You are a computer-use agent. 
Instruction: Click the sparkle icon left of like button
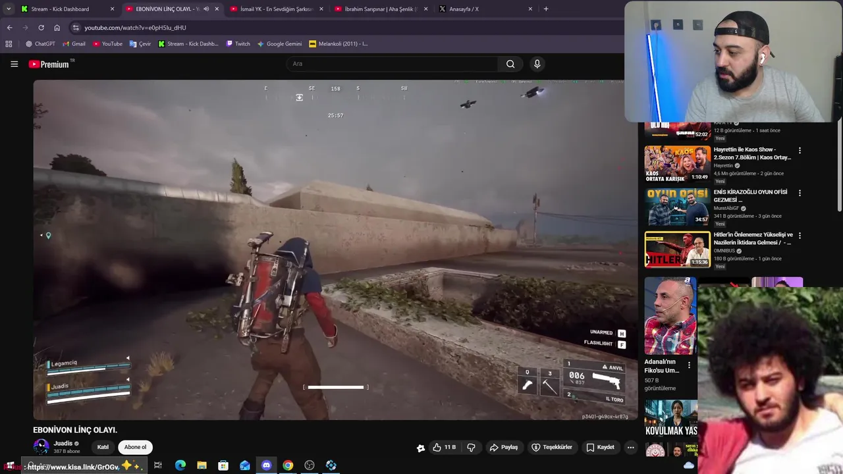(421, 448)
